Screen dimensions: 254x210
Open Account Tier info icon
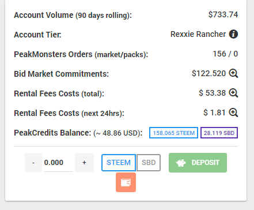click(233, 34)
